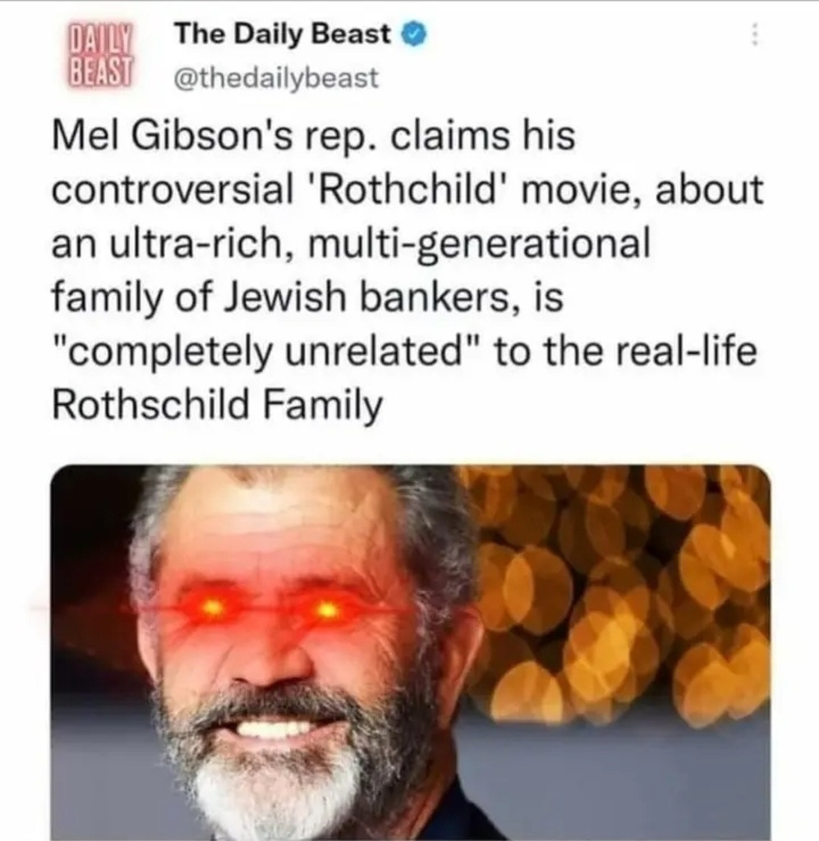The image size is (819, 841).
Task: Open the attached photo of bearded man
Action: (x=410, y=653)
